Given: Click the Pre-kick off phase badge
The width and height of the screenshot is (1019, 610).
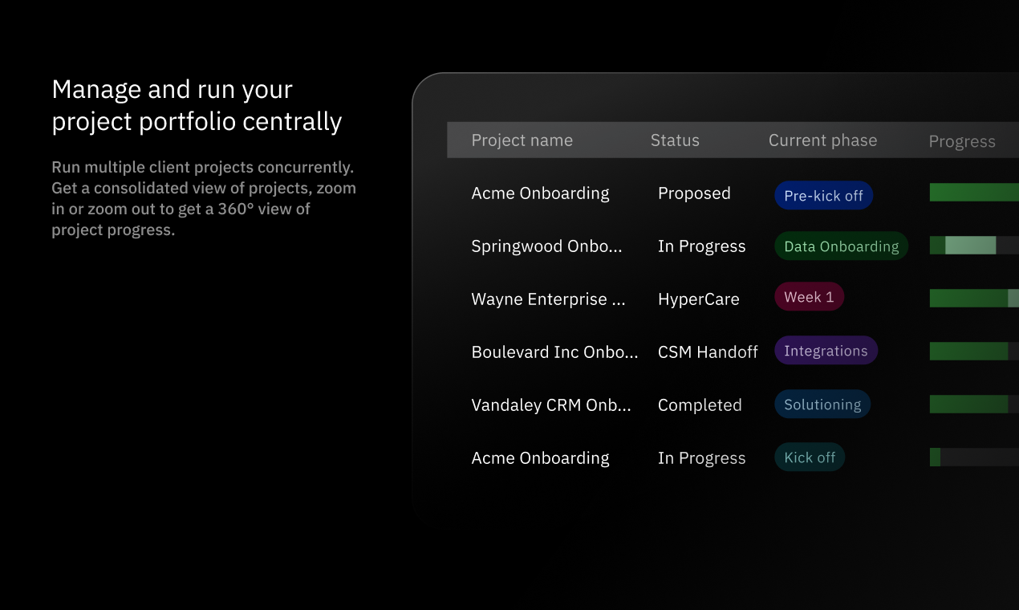Looking at the screenshot, I should [x=823, y=196].
